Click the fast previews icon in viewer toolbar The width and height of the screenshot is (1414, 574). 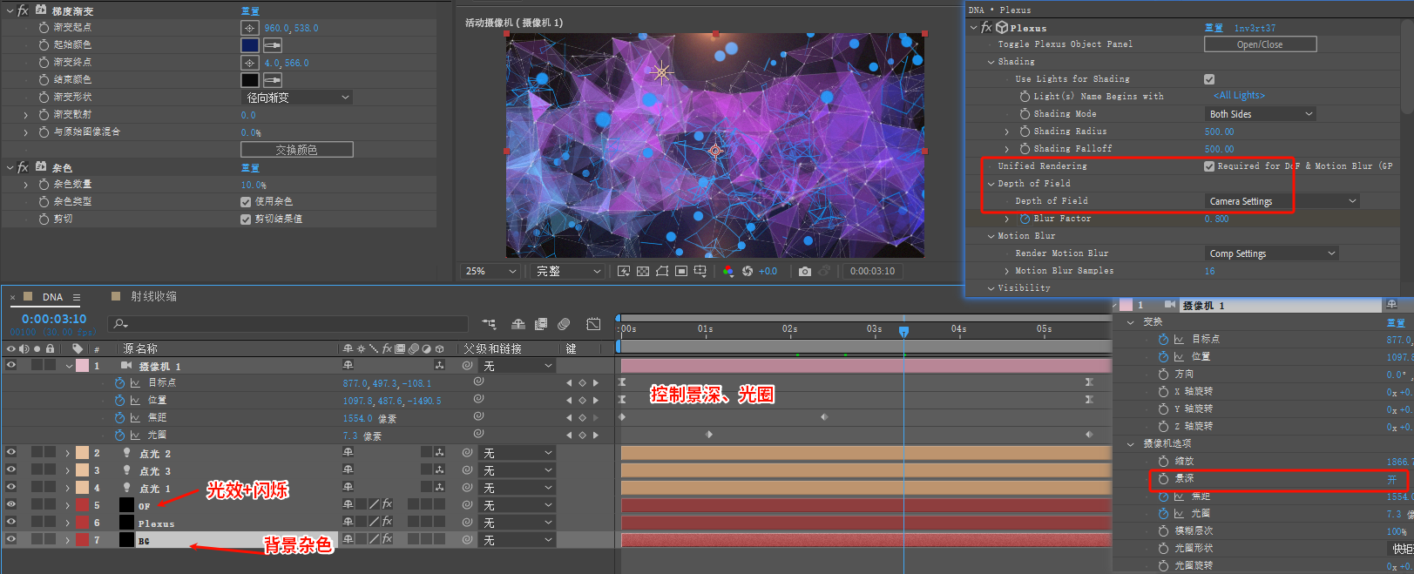pyautogui.click(x=623, y=271)
